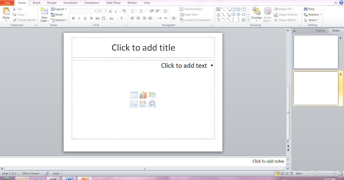Insert a table using the placeholder icon
344x180 pixels.
click(x=134, y=95)
